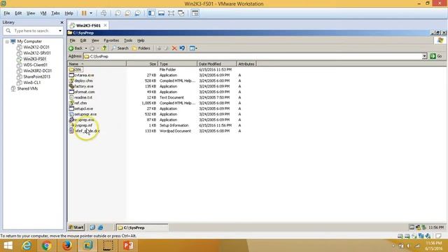Sort by the Type column header
The height and width of the screenshot is (252, 448).
(x=177, y=64)
